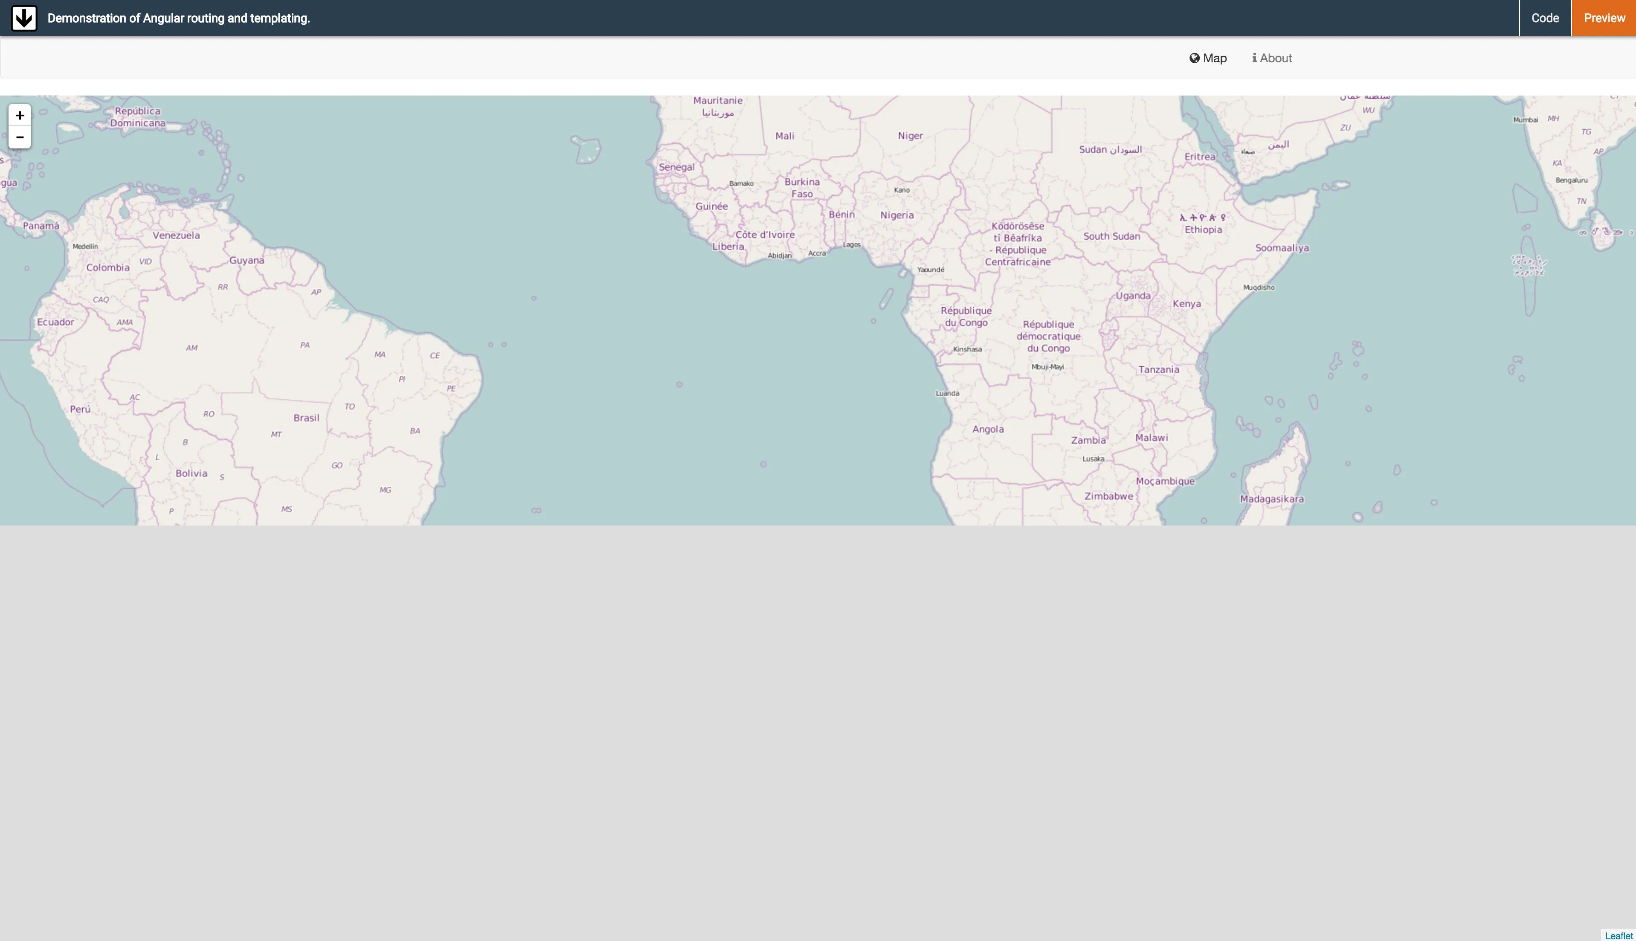Click Venezuela label on the map

coord(177,235)
